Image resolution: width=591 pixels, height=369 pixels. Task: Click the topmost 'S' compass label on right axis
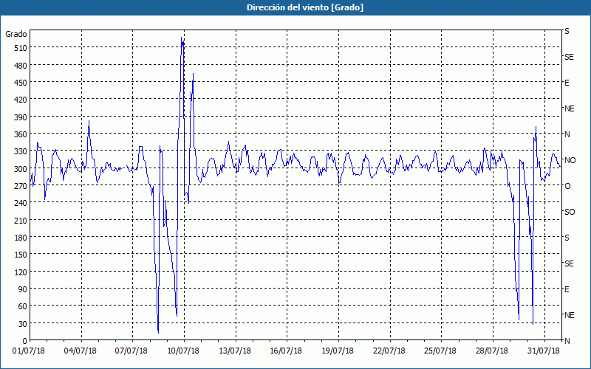[x=567, y=31]
